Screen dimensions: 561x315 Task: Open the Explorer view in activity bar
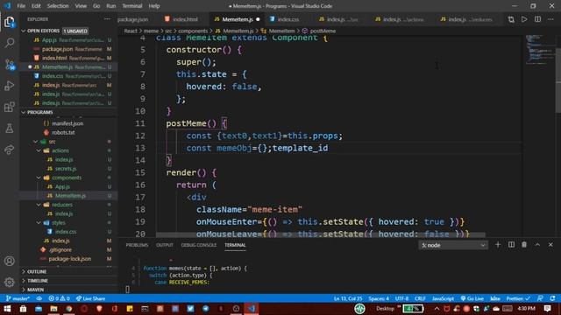point(10,22)
